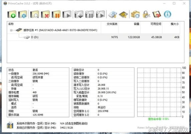
Task: Click the 额外开销 value 125.50MB
Action: [x=38, y=115]
